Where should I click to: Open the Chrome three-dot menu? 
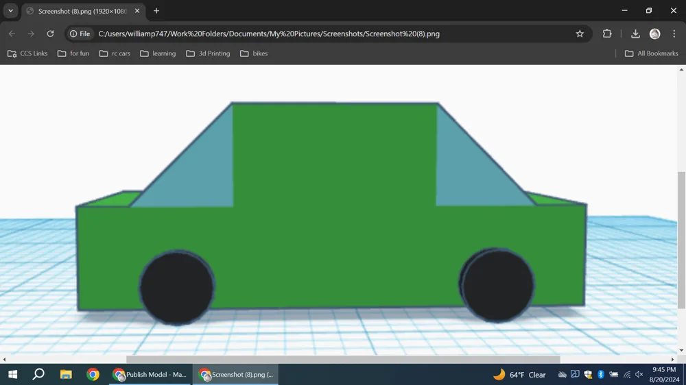point(674,34)
